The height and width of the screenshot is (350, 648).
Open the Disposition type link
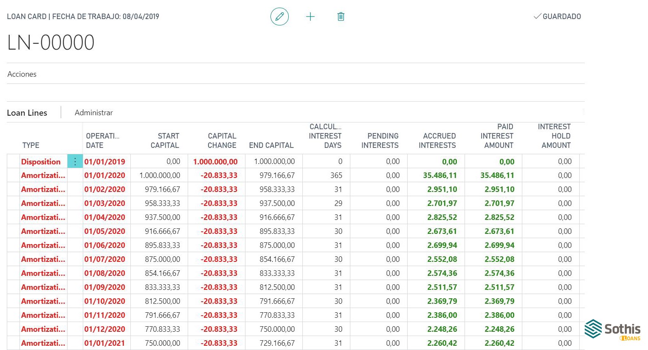click(41, 161)
